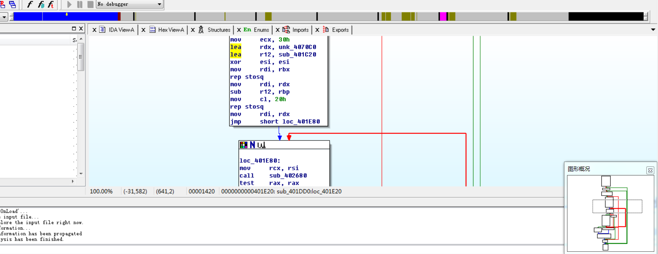Click the group nodes icon on loc_401E80
Screen dimensions: 658x254
click(x=261, y=145)
